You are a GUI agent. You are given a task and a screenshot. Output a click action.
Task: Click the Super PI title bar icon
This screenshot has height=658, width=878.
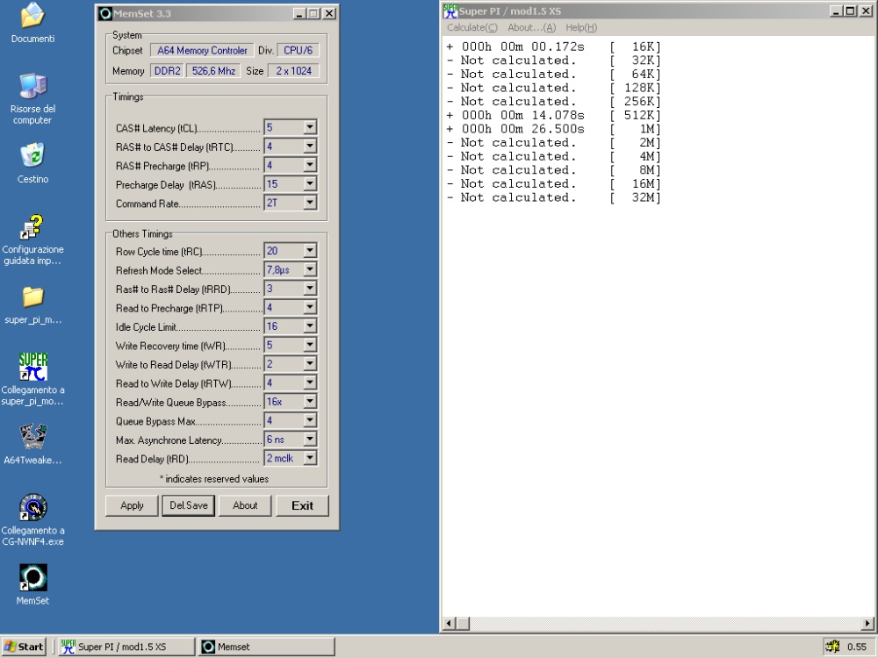(450, 11)
